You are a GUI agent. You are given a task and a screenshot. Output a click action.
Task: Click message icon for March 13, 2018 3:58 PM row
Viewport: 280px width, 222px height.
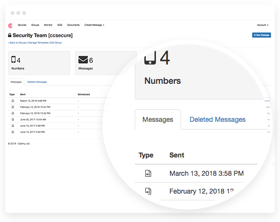tap(13, 101)
